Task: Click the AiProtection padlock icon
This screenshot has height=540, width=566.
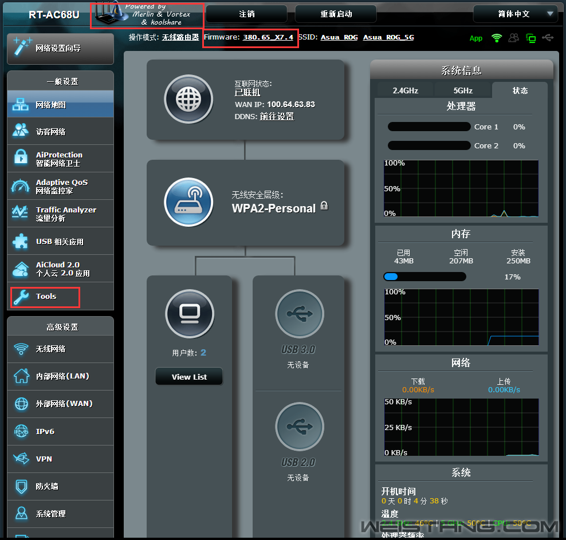Action: coord(21,157)
